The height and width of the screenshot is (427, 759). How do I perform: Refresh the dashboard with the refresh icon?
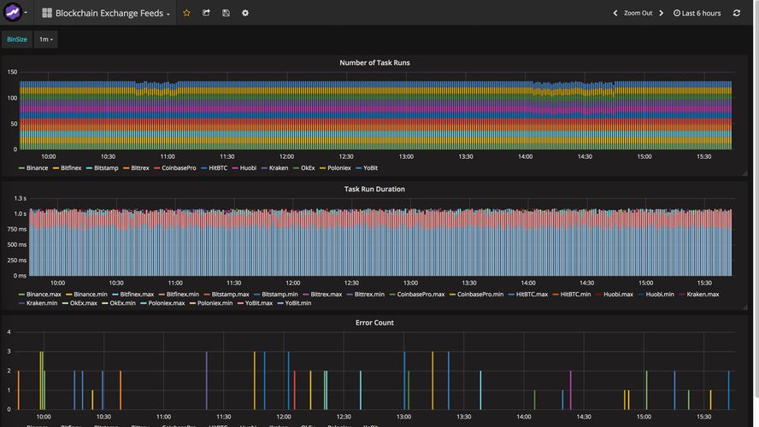coord(737,13)
